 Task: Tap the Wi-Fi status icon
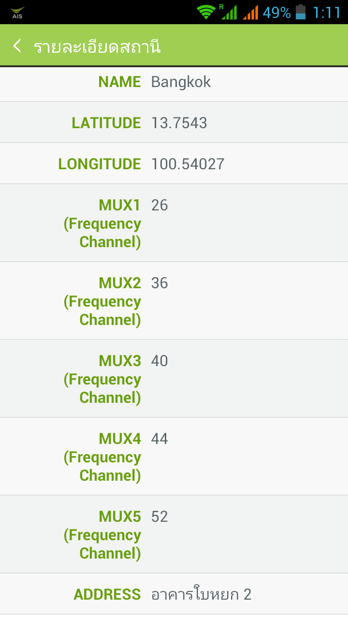pos(206,12)
